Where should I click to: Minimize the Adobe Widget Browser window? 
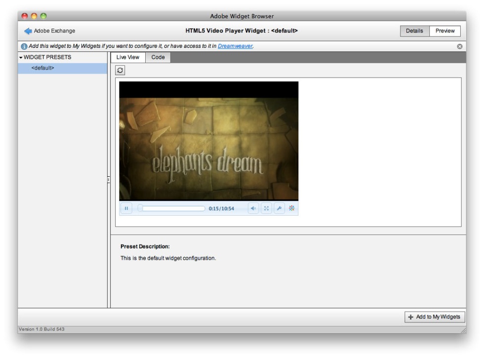point(34,16)
